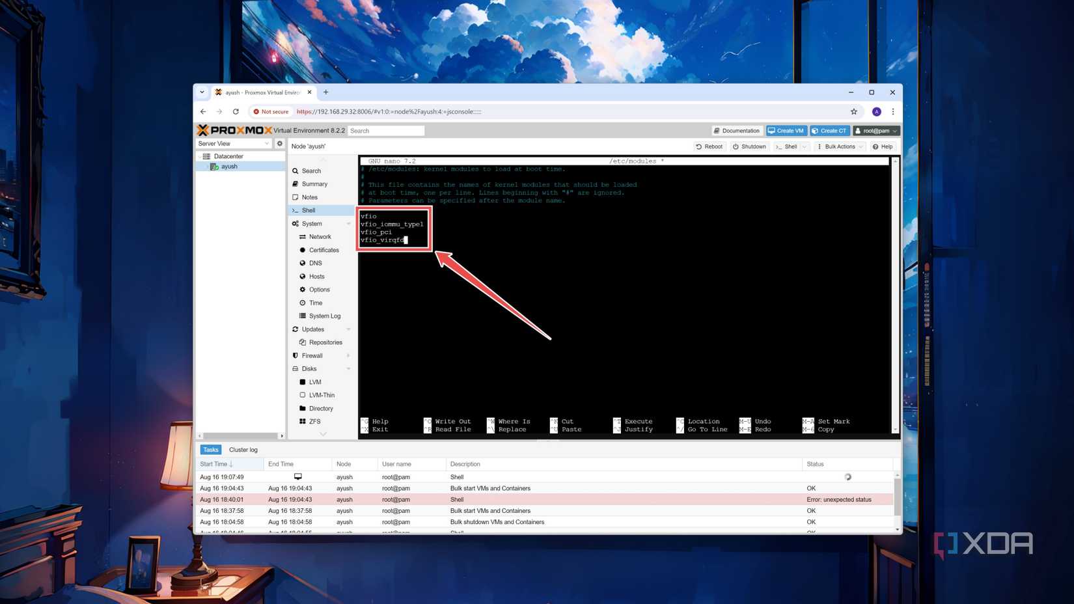This screenshot has width=1074, height=604.
Task: Open Repositories page
Action: 325,342
